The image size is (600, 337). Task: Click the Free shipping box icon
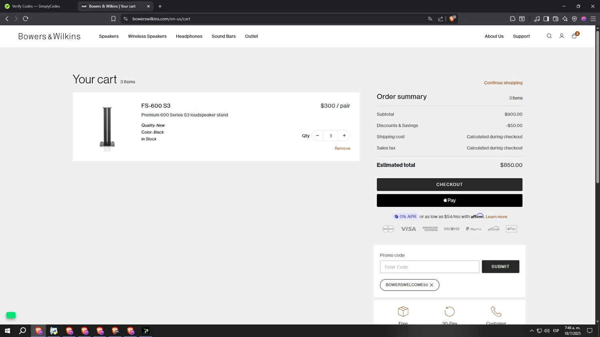(x=403, y=311)
